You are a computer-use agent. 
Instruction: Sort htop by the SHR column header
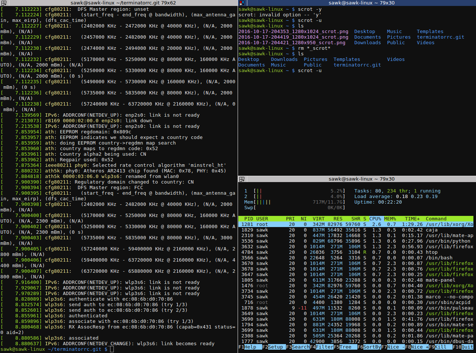pyautogui.click(x=356, y=219)
